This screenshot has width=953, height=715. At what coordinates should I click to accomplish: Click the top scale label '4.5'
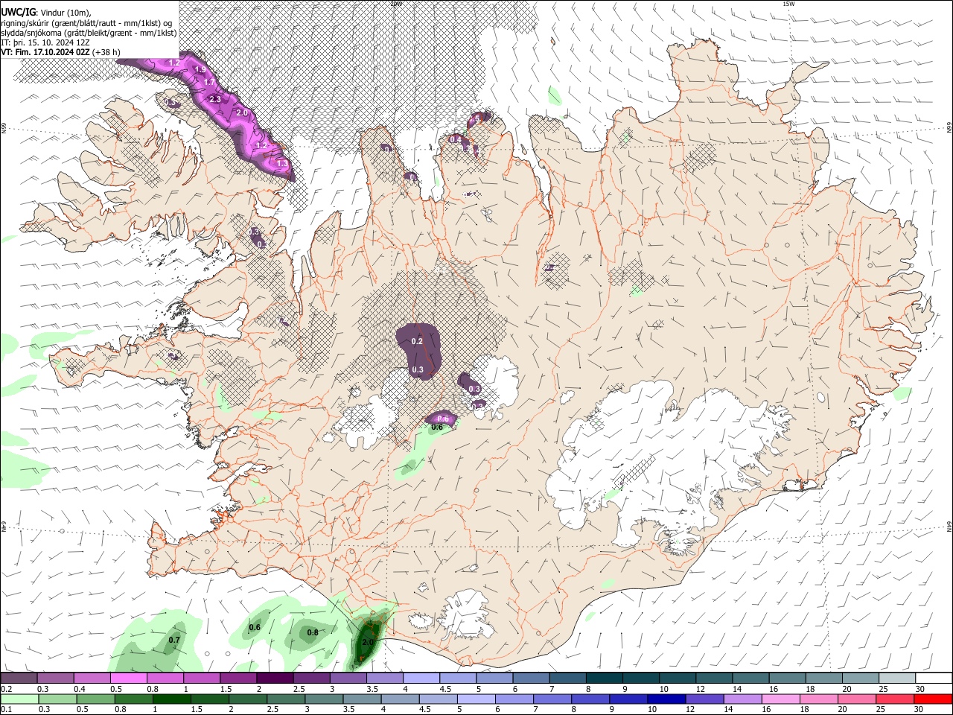point(445,689)
